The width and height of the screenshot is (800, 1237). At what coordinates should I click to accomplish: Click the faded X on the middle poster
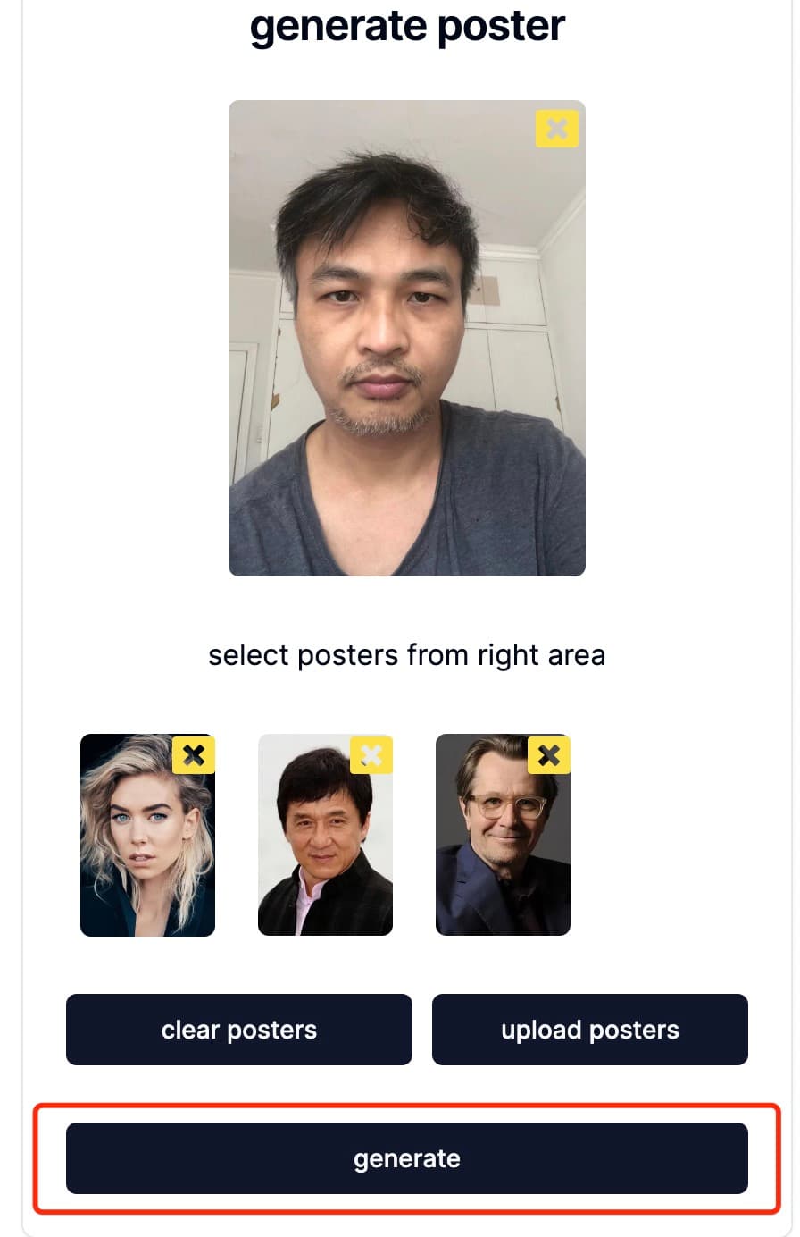[x=371, y=755]
